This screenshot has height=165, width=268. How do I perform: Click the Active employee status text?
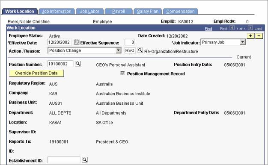click(54, 36)
